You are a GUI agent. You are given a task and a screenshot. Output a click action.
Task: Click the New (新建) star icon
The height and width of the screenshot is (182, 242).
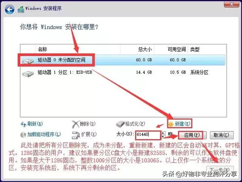171,124
